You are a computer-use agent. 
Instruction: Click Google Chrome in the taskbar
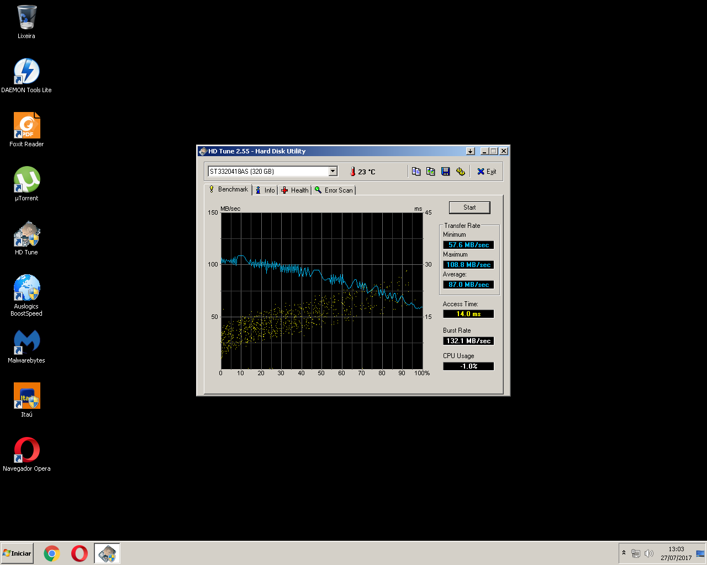coord(52,553)
